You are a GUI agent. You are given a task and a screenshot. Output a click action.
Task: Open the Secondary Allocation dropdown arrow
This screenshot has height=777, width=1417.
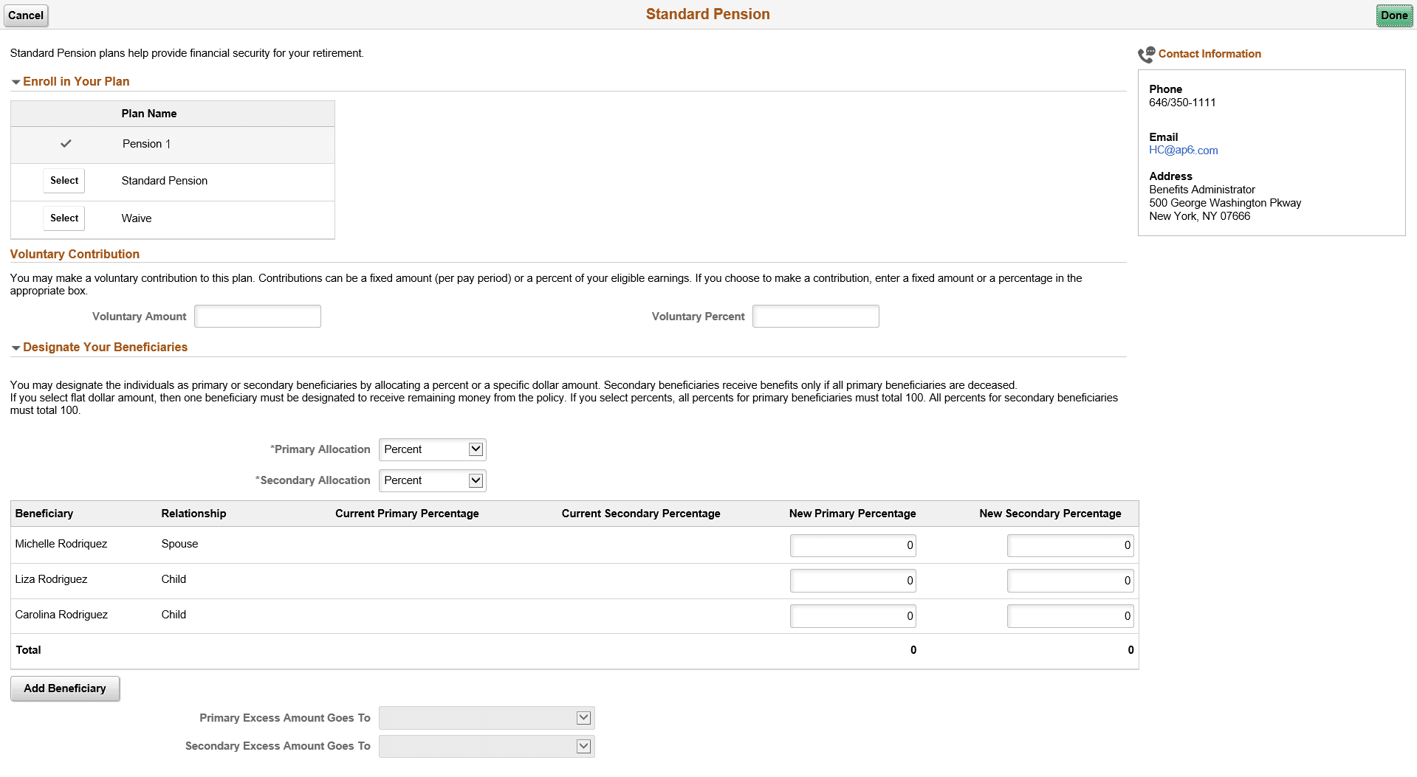(x=476, y=480)
